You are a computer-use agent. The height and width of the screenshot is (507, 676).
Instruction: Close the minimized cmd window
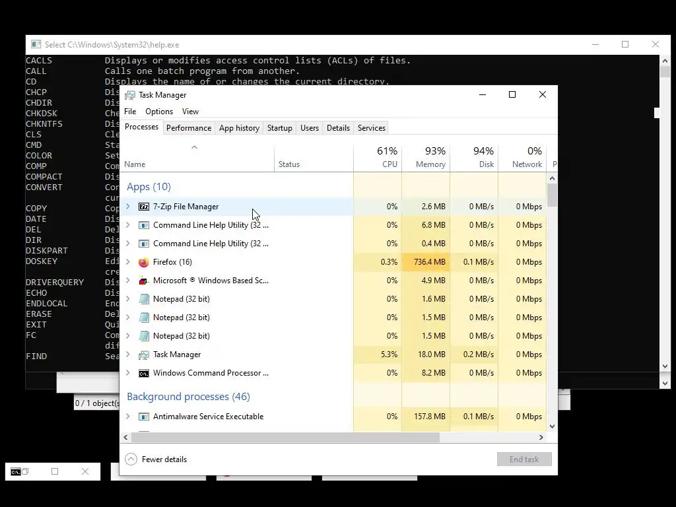85,471
